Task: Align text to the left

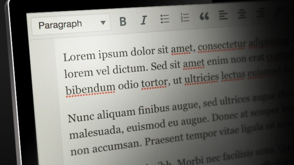Action: (223, 15)
